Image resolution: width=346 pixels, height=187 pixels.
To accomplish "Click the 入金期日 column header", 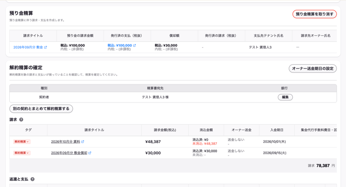I will click(x=277, y=130).
